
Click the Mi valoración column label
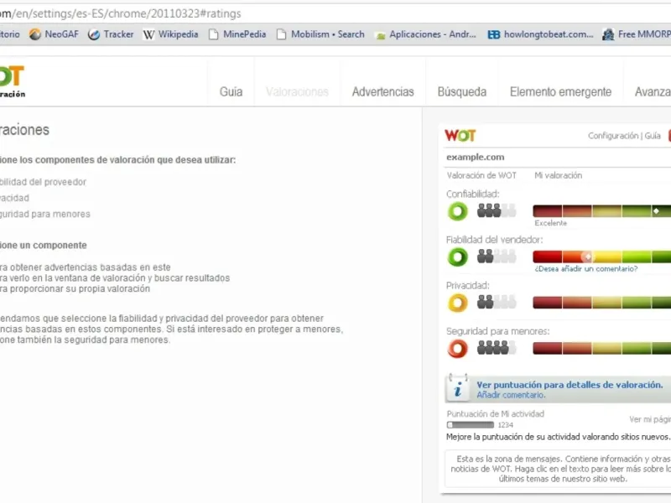click(x=558, y=175)
